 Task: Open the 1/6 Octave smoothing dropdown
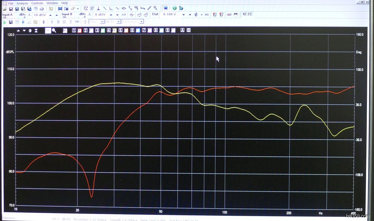142,22
